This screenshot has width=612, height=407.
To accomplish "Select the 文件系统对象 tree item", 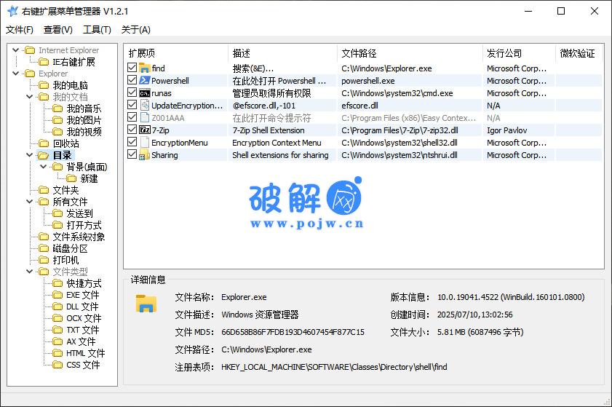I will pyautogui.click(x=79, y=237).
